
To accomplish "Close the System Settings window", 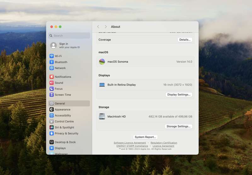I will [52, 27].
